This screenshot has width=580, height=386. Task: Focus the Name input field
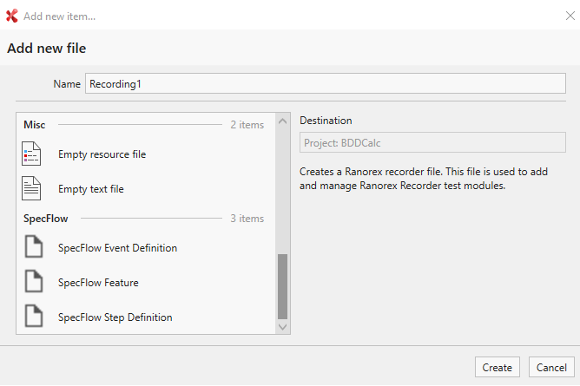point(325,83)
